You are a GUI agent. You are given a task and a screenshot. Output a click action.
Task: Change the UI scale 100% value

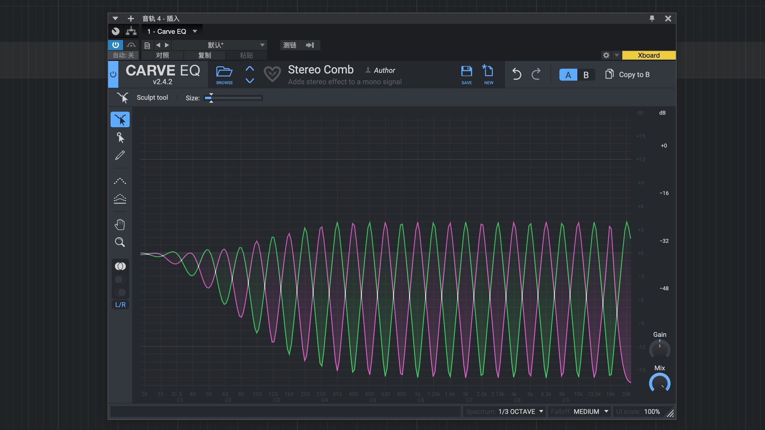coord(652,412)
